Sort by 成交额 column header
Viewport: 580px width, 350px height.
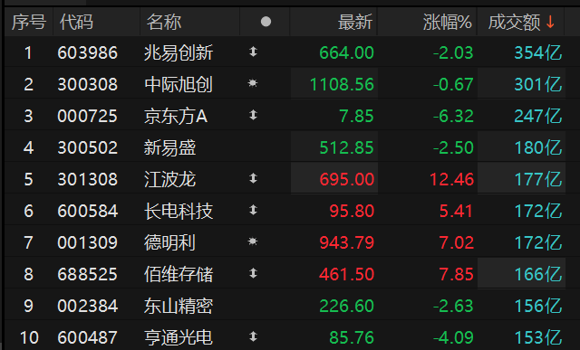tap(514, 22)
